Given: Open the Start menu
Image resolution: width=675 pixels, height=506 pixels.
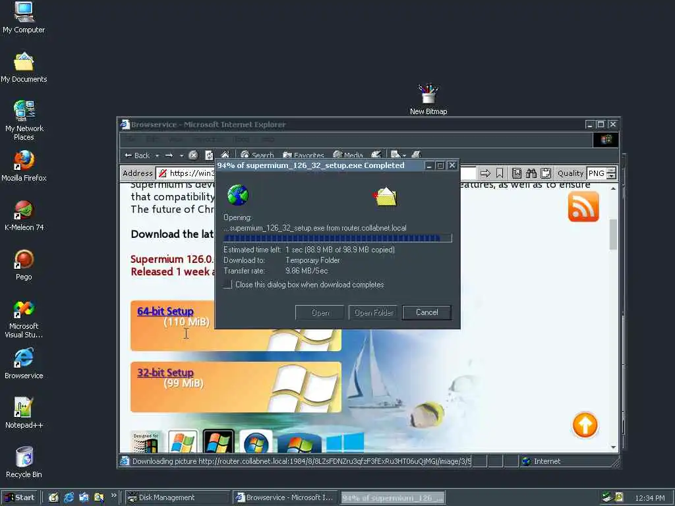Looking at the screenshot, I should coord(20,497).
